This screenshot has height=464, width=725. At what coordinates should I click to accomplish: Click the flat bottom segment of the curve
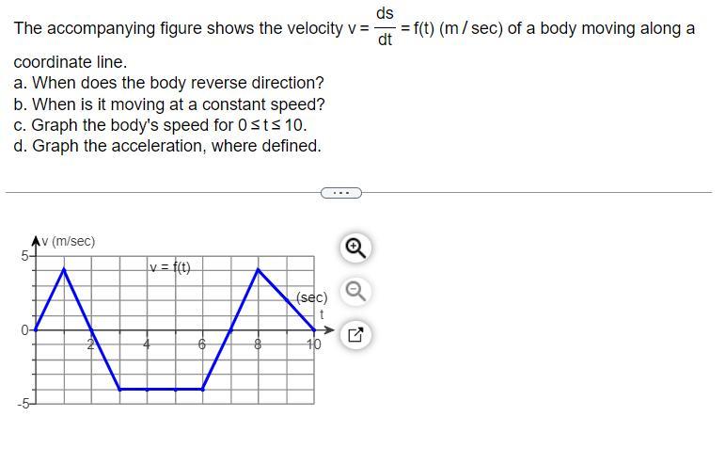(160, 388)
